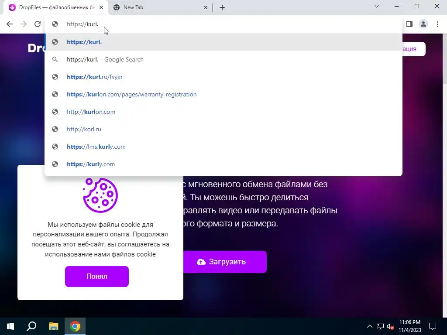Click the partially hidden registration button
The image size is (447, 335).
[414, 49]
